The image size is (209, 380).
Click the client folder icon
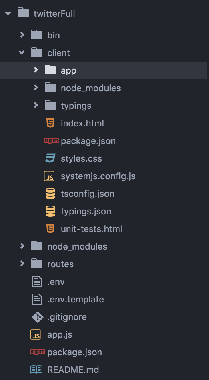pos(37,52)
